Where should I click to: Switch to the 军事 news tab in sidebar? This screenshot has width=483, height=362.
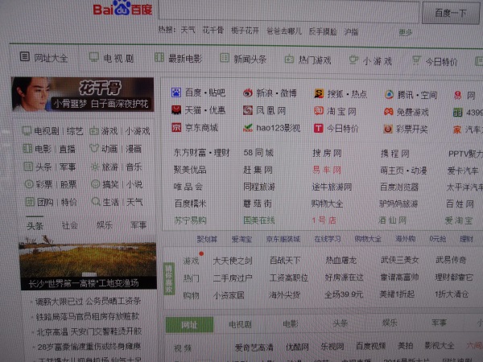coord(138,225)
